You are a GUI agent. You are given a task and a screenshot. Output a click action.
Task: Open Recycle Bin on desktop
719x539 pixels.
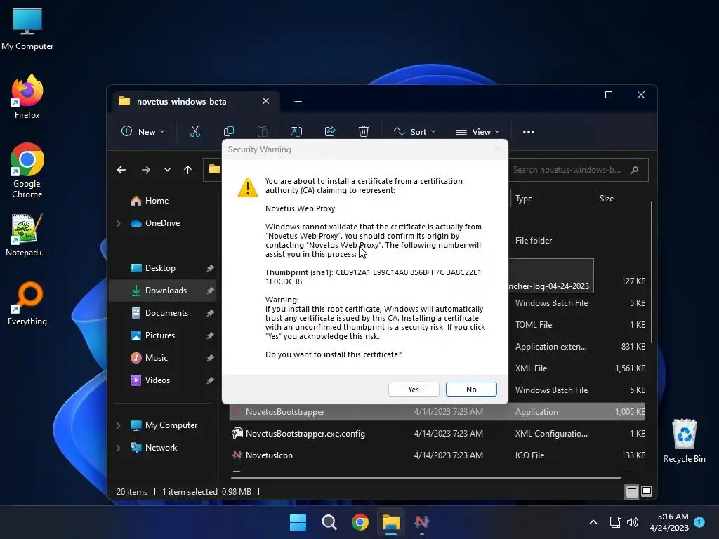tap(684, 441)
